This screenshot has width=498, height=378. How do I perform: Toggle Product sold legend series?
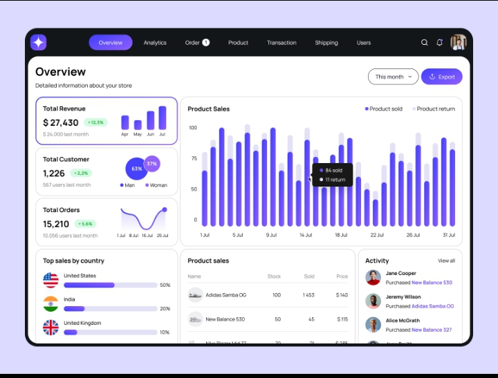click(384, 109)
